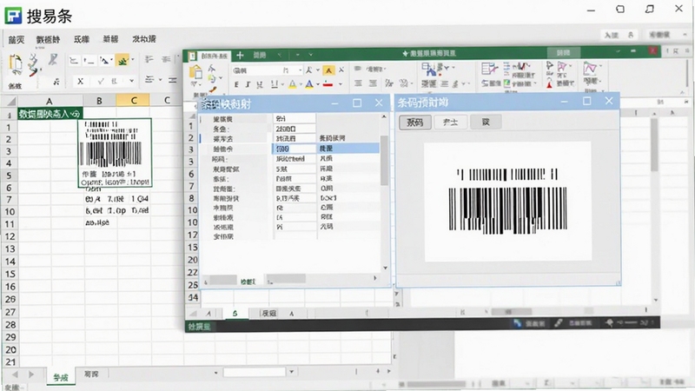Image resolution: width=695 pixels, height=391 pixels.
Task: Click the red person icon in the ribbon
Action: click(x=550, y=83)
